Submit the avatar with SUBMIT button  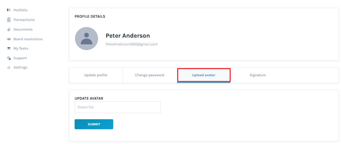[94, 124]
